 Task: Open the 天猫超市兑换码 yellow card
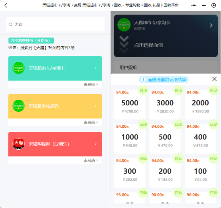tap(55, 106)
